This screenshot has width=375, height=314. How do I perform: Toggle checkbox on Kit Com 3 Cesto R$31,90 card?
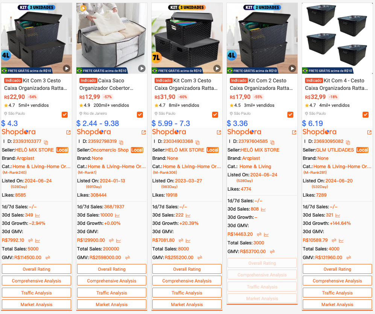pos(215,115)
